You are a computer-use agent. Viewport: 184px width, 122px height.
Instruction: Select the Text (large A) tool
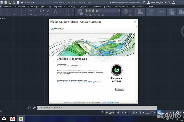coord(55,12)
